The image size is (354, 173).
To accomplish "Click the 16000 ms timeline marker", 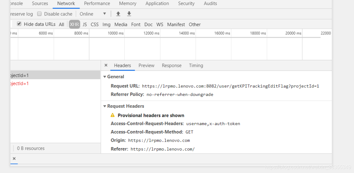I will 222,33.
